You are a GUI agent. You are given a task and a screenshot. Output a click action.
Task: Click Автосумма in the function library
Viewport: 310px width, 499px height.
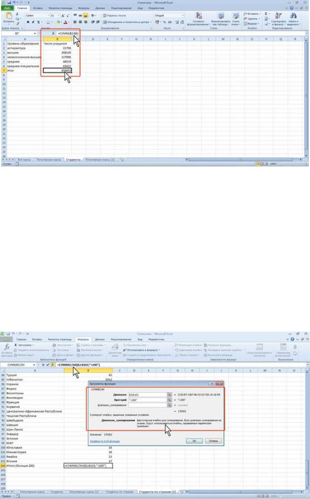23,345
